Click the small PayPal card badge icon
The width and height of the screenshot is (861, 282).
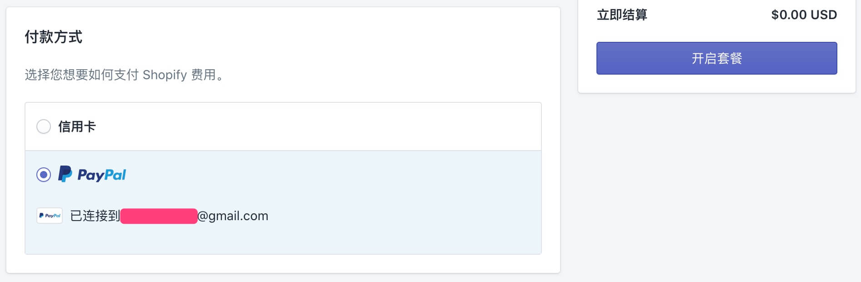pyautogui.click(x=50, y=216)
